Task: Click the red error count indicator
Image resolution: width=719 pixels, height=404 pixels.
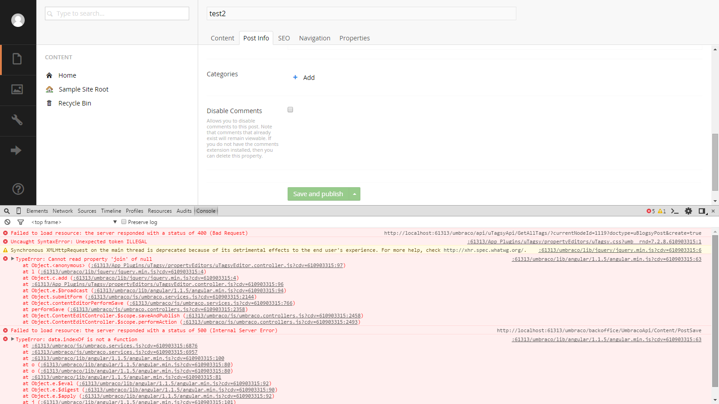Action: (651, 211)
